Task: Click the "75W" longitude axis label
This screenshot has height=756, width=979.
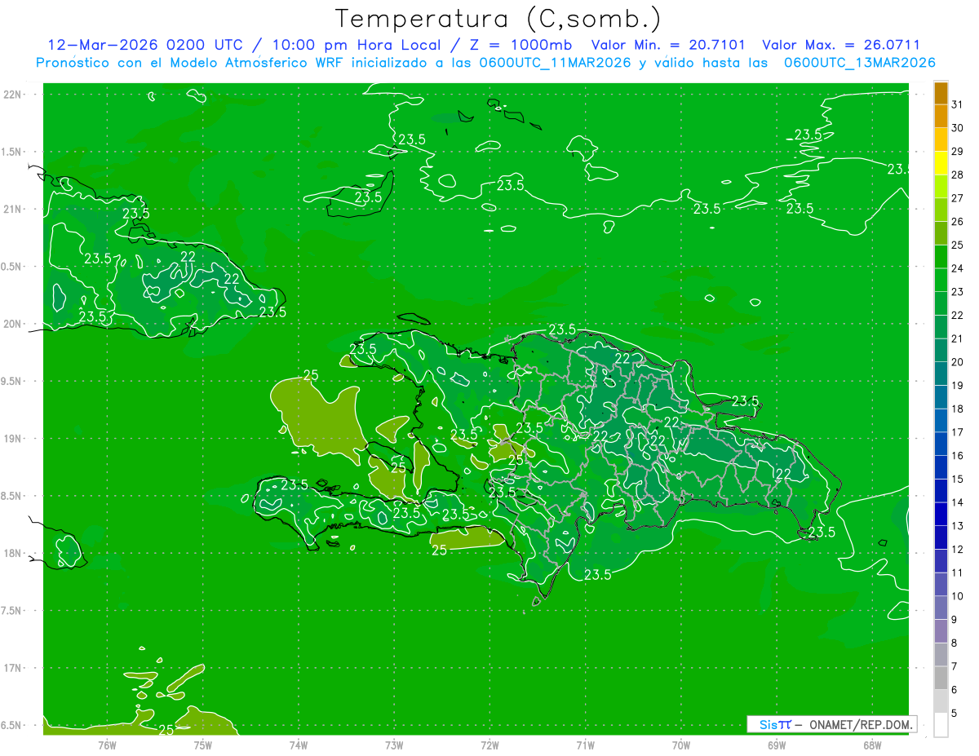Action: coord(202,745)
